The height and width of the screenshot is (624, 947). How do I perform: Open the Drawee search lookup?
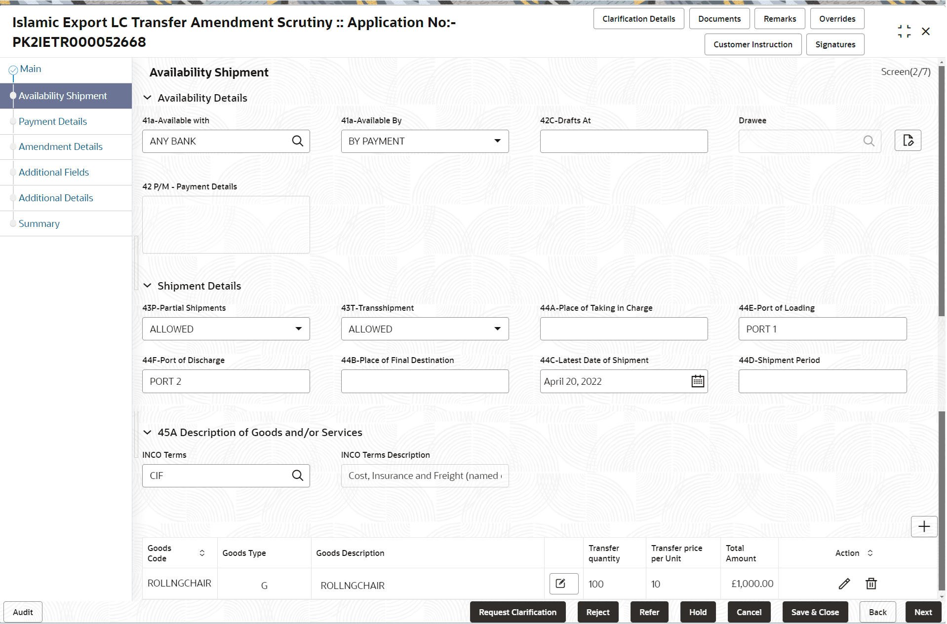pos(869,141)
